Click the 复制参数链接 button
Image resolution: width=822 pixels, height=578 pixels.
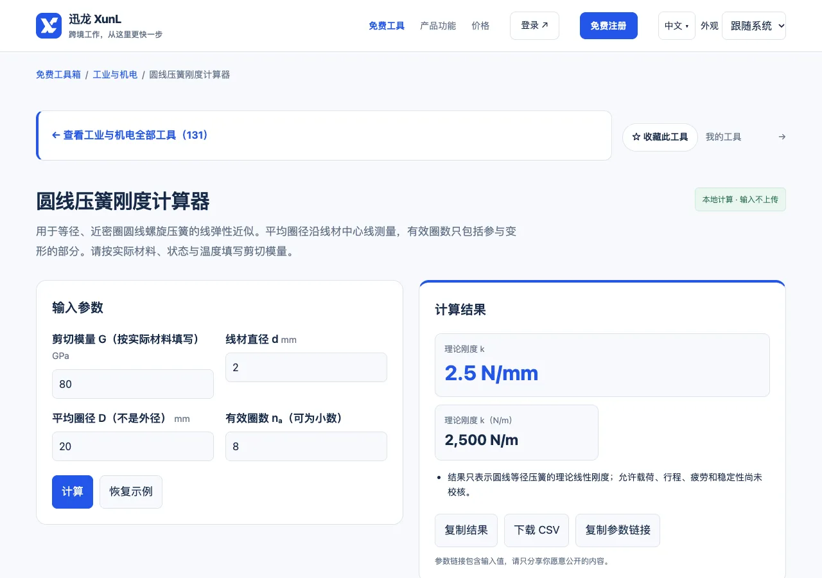pyautogui.click(x=618, y=530)
